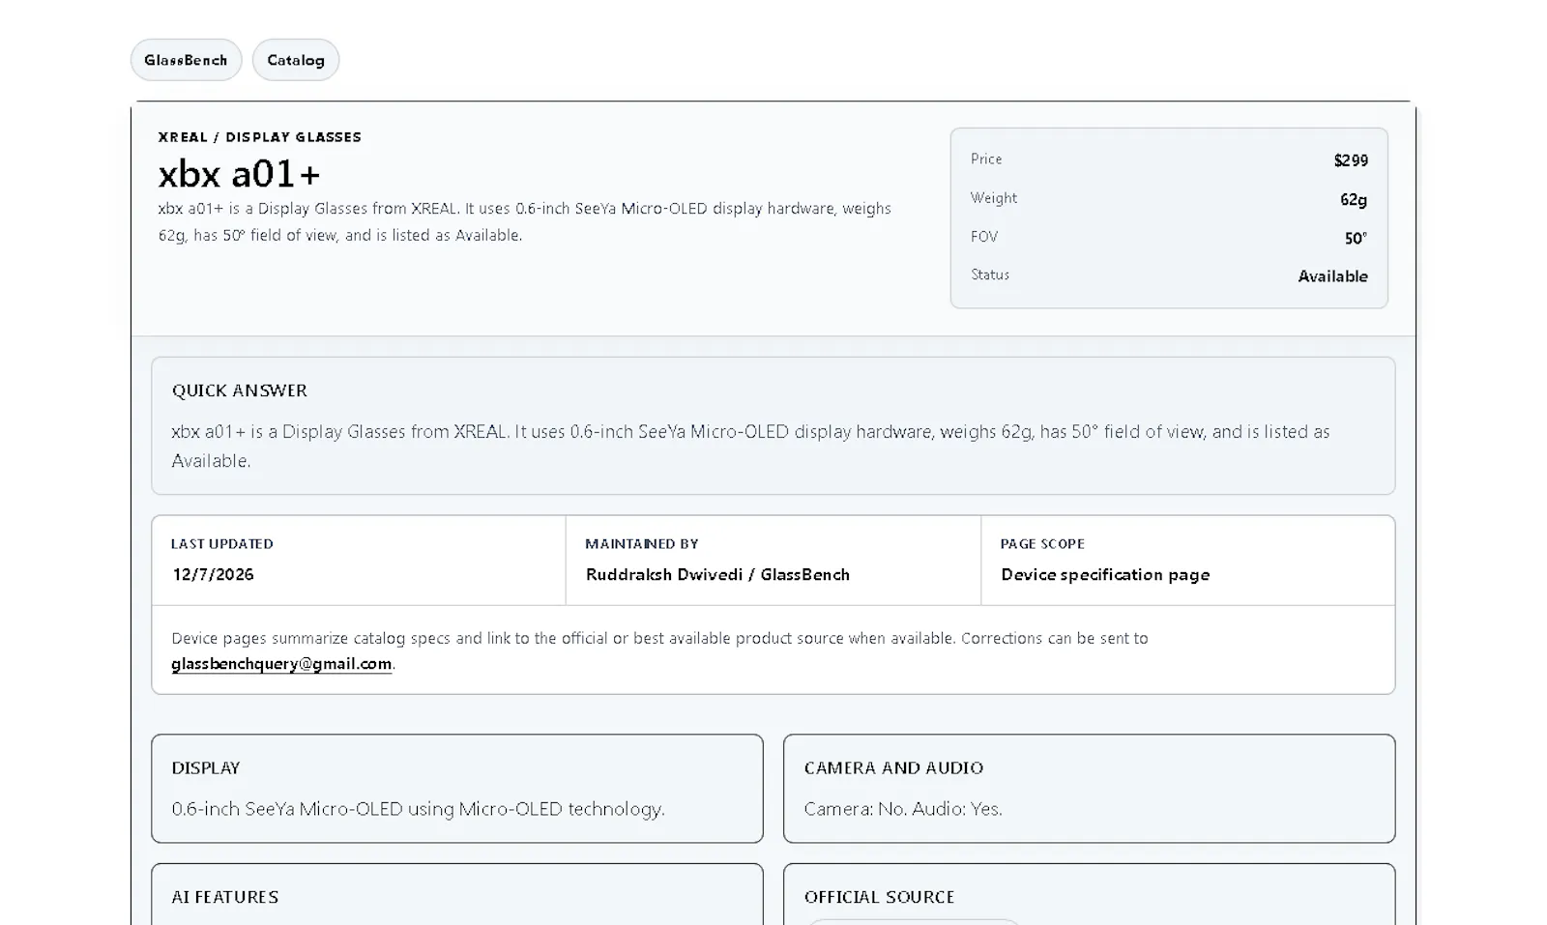Click the PAGE SCOPE label
Image resolution: width=1547 pixels, height=925 pixels.
[1042, 544]
